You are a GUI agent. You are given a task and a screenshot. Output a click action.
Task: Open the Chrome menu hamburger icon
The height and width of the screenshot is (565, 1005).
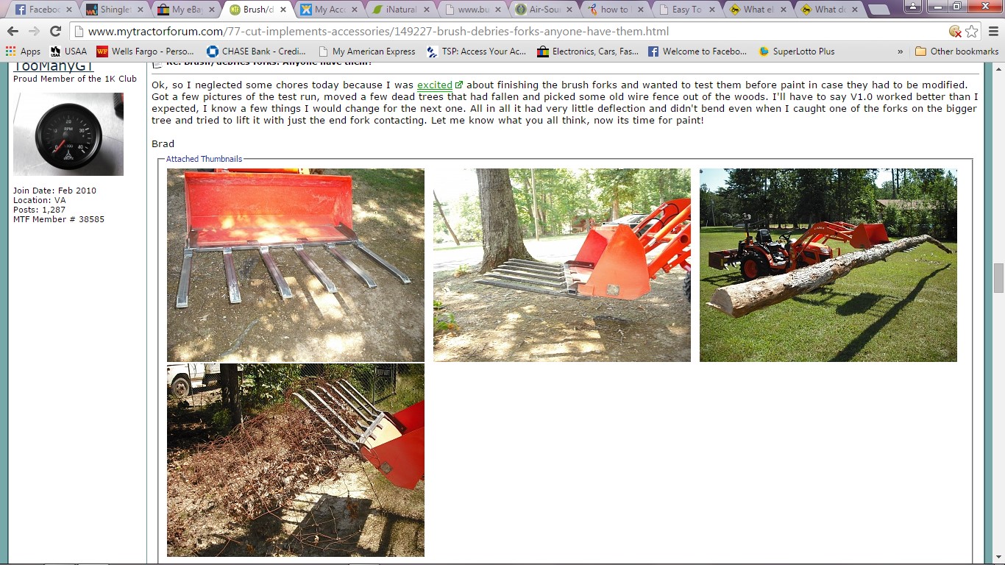(x=992, y=32)
